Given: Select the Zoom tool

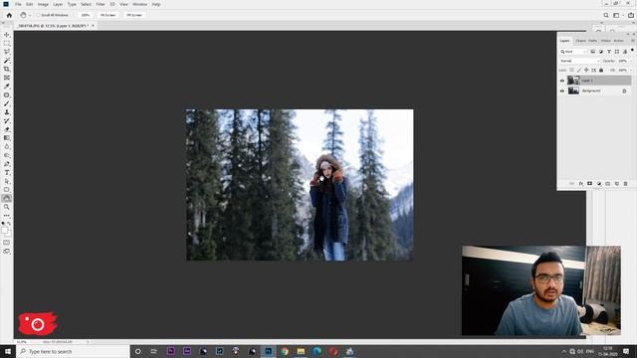Looking at the screenshot, I should pos(7,207).
